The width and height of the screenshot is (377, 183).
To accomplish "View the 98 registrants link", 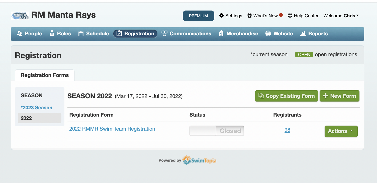I will click(x=287, y=130).
